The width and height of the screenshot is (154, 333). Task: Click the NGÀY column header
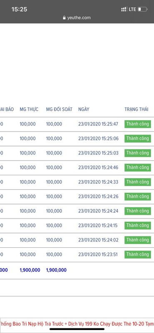(x=84, y=109)
